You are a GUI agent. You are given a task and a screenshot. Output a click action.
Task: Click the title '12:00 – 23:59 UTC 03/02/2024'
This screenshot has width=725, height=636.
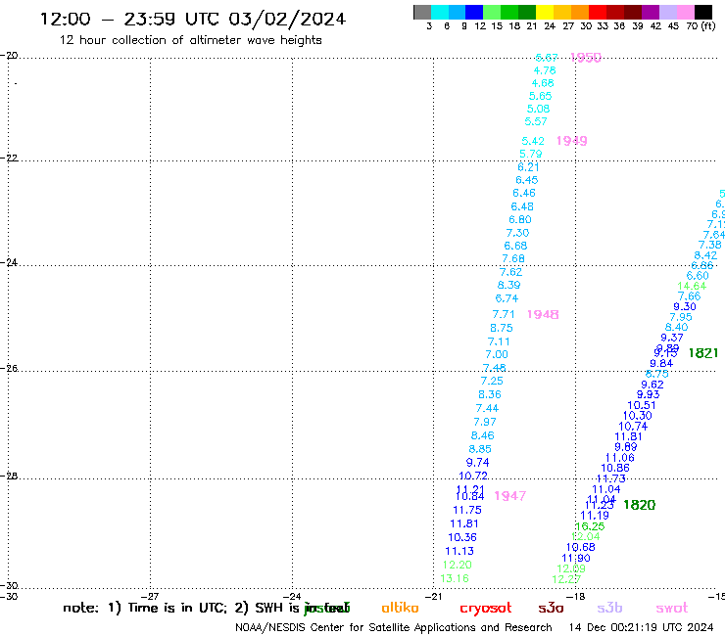point(193,19)
